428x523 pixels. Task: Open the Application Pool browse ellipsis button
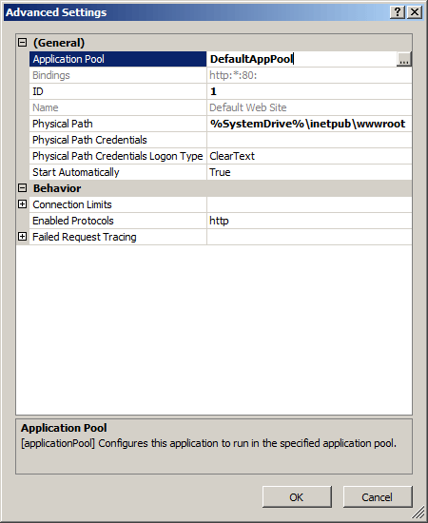pyautogui.click(x=404, y=59)
